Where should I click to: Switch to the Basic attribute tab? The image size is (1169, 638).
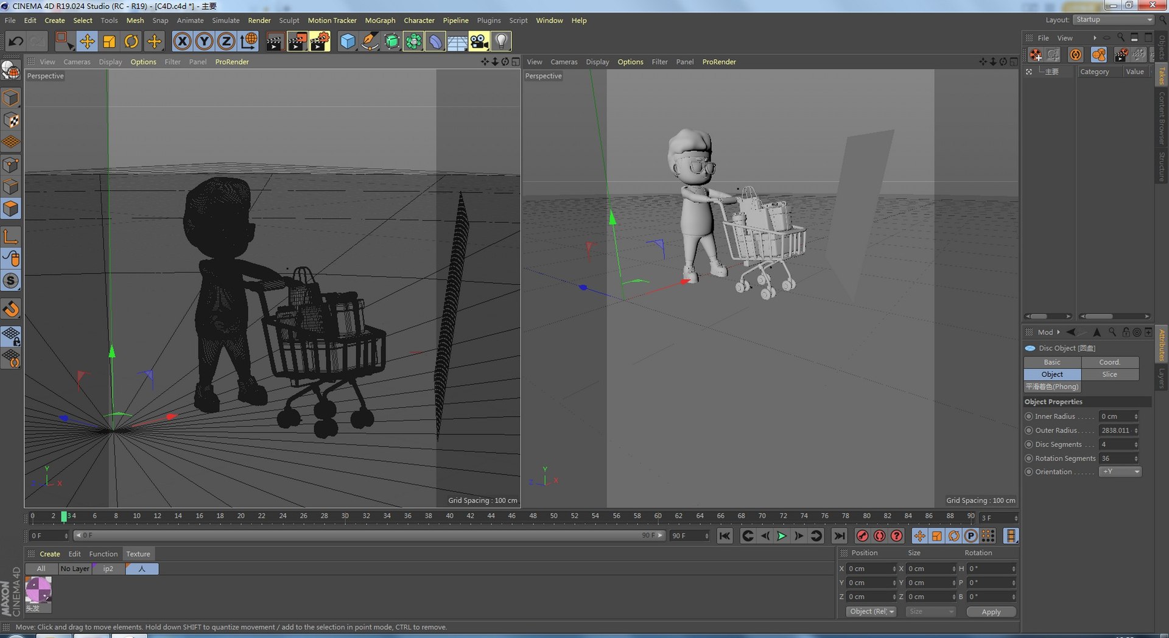point(1052,362)
